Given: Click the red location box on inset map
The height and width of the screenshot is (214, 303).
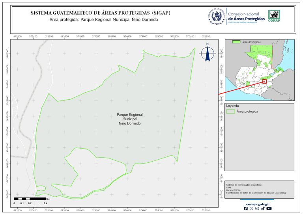Looking at the screenshot, I should pyautogui.click(x=264, y=82).
